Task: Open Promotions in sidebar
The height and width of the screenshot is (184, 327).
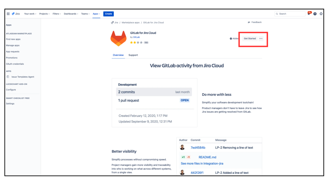Action: [12, 58]
